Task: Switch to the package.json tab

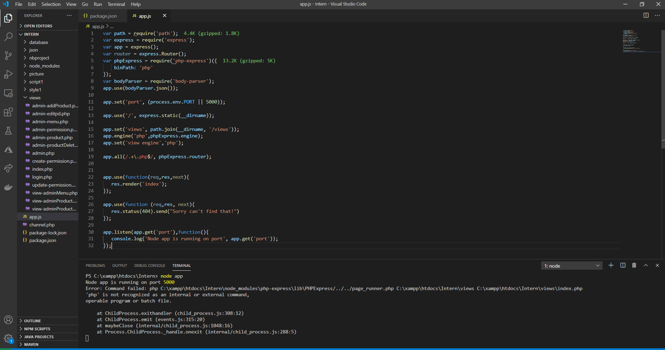Action: (103, 16)
